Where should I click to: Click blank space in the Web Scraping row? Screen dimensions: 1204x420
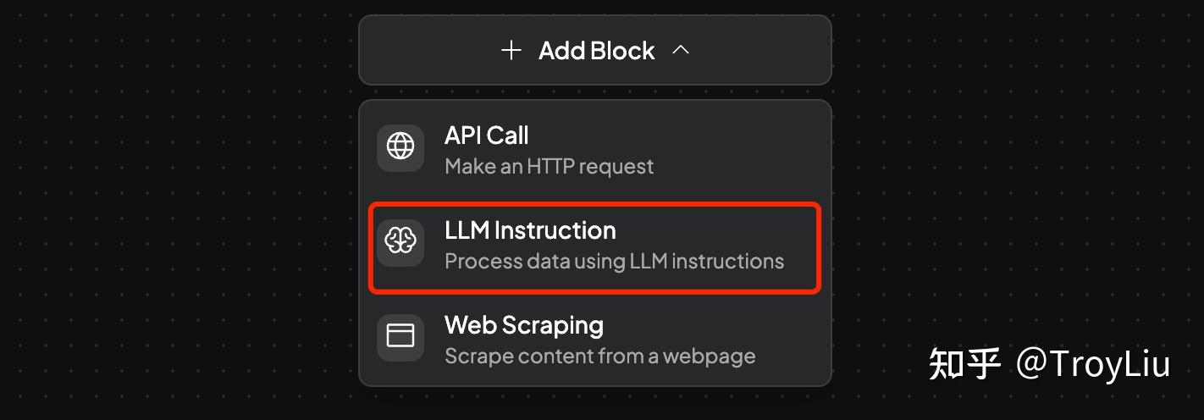coord(787,339)
